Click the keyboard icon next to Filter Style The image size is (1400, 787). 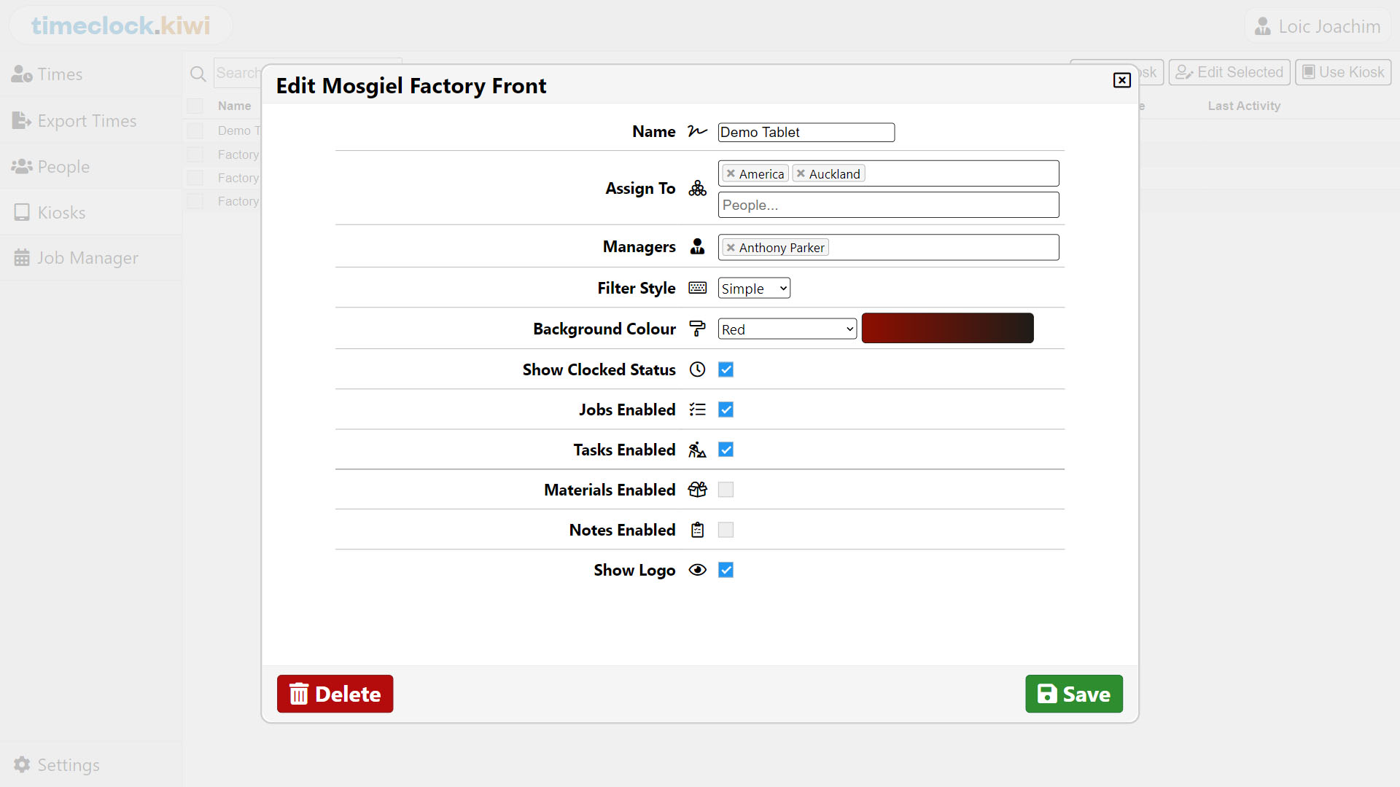click(697, 288)
